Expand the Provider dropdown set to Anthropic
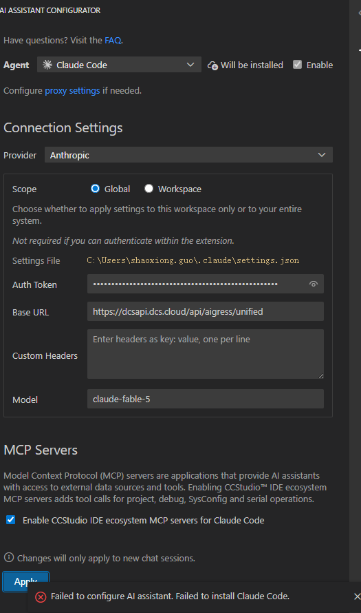 [x=188, y=155]
